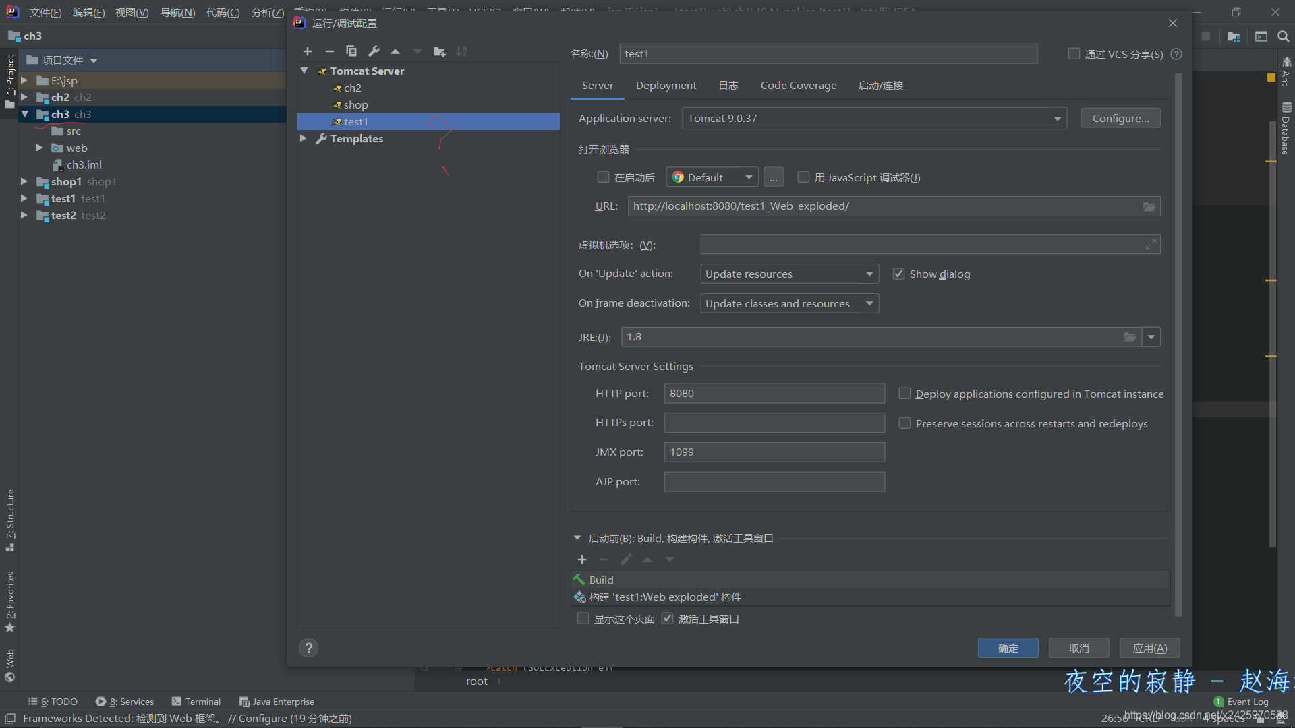Click the 应用(A) apply button
1295x728 pixels.
click(x=1149, y=648)
